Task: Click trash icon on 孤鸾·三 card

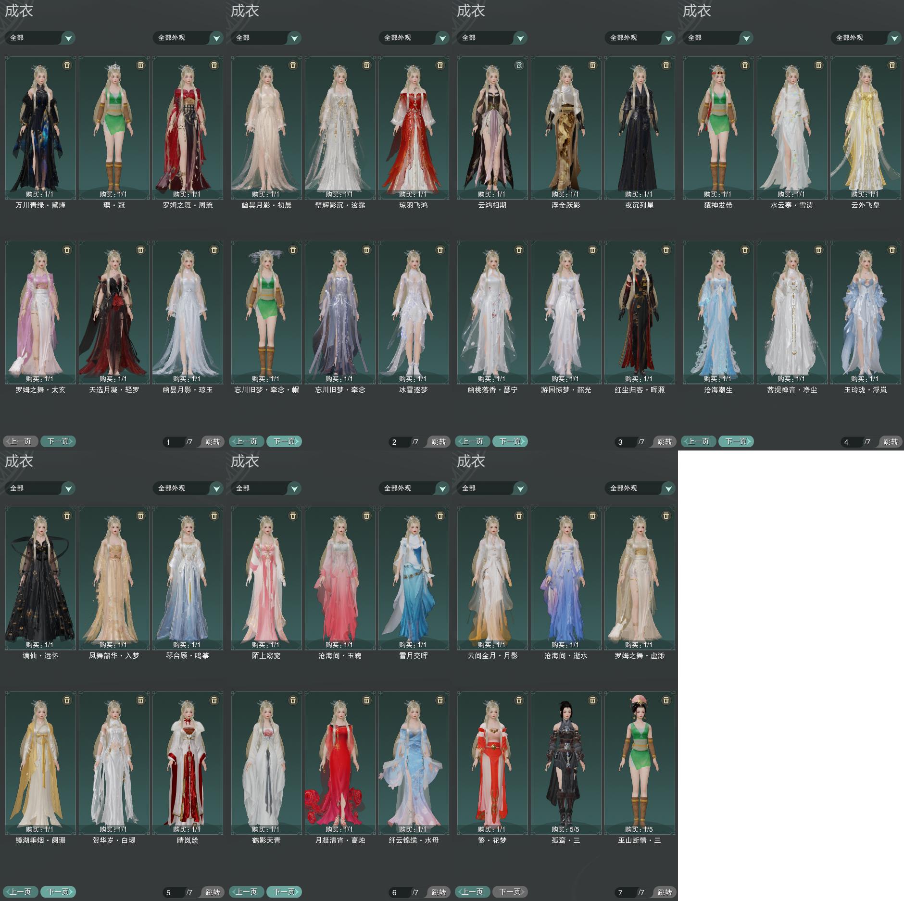Action: pyautogui.click(x=593, y=700)
